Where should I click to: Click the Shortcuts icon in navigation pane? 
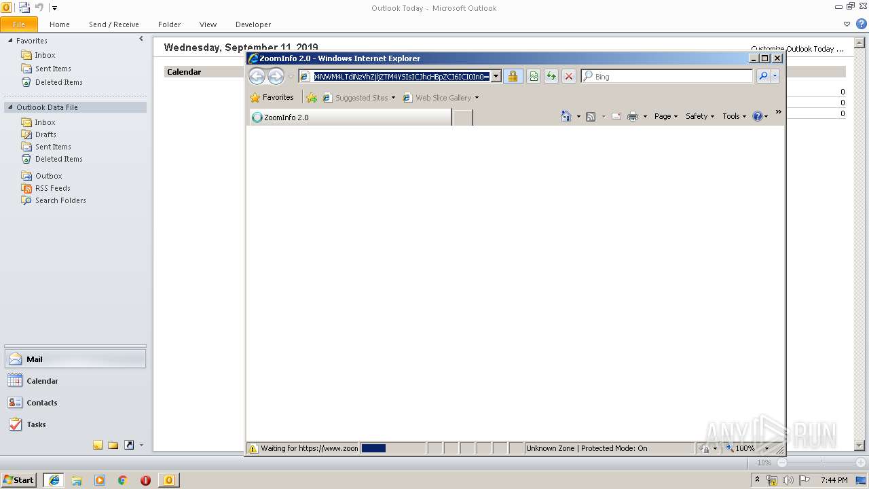(x=129, y=446)
